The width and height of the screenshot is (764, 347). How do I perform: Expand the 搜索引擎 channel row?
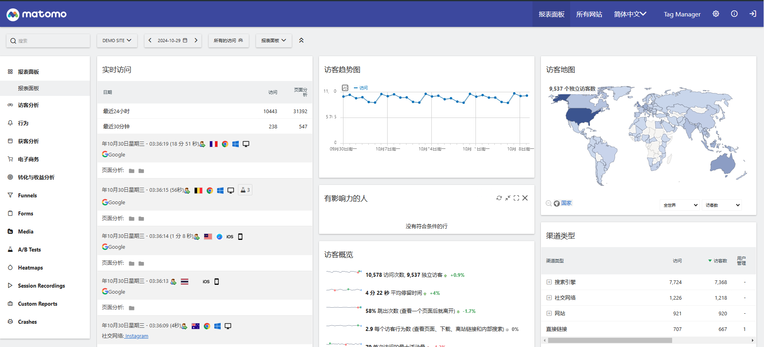(549, 282)
